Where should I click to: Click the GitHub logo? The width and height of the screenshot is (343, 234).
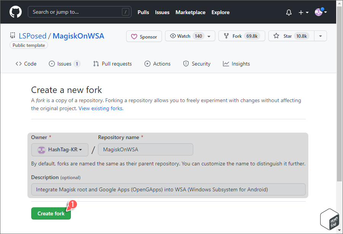(x=15, y=12)
